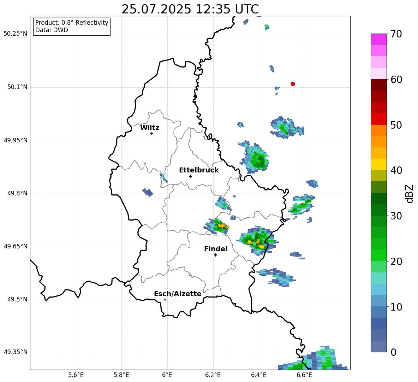Image resolution: width=418 pixels, height=382 pixels.
Task: Click the bright green swatch just above 20
Action: [x=378, y=255]
